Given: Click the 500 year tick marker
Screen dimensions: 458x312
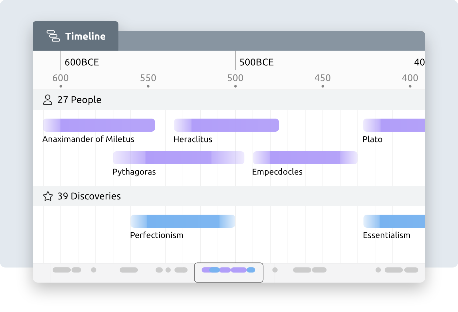Looking at the screenshot, I should coord(235,86).
